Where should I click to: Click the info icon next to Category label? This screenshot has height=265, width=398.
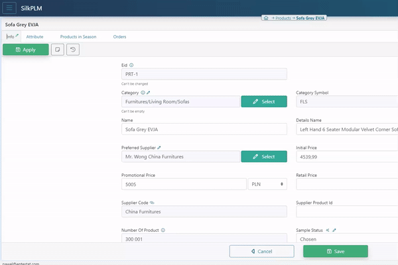click(143, 93)
